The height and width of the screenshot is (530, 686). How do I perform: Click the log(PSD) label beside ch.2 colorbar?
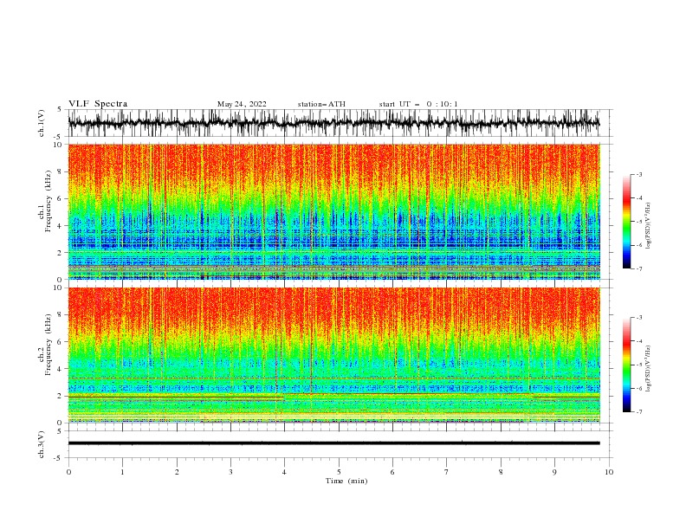click(x=649, y=369)
